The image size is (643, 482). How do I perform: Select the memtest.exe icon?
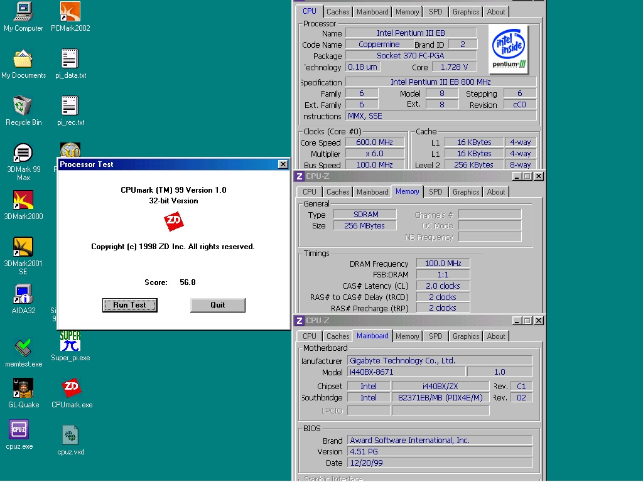(23, 348)
